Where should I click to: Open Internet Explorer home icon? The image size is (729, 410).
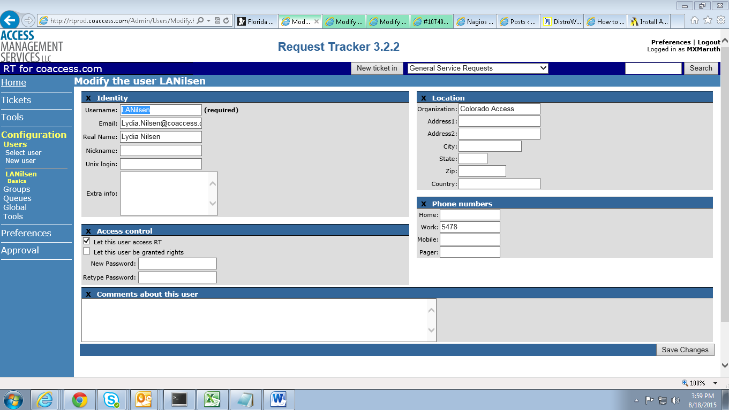pyautogui.click(x=695, y=20)
